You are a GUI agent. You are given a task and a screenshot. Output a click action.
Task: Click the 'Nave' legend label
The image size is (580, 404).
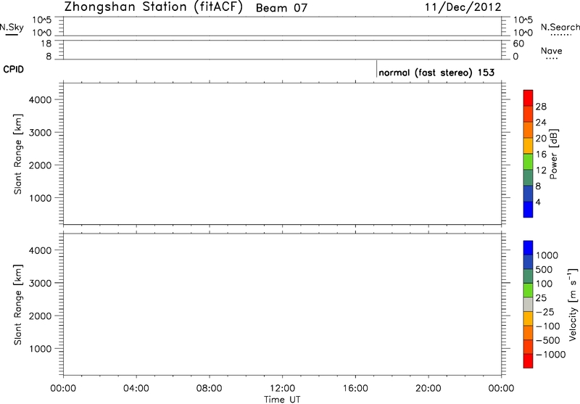pyautogui.click(x=551, y=51)
